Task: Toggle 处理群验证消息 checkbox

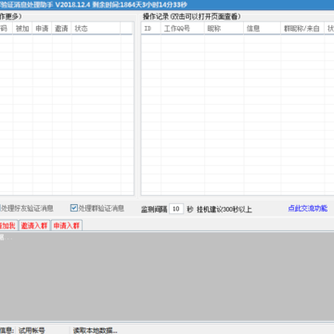Action: point(74,208)
